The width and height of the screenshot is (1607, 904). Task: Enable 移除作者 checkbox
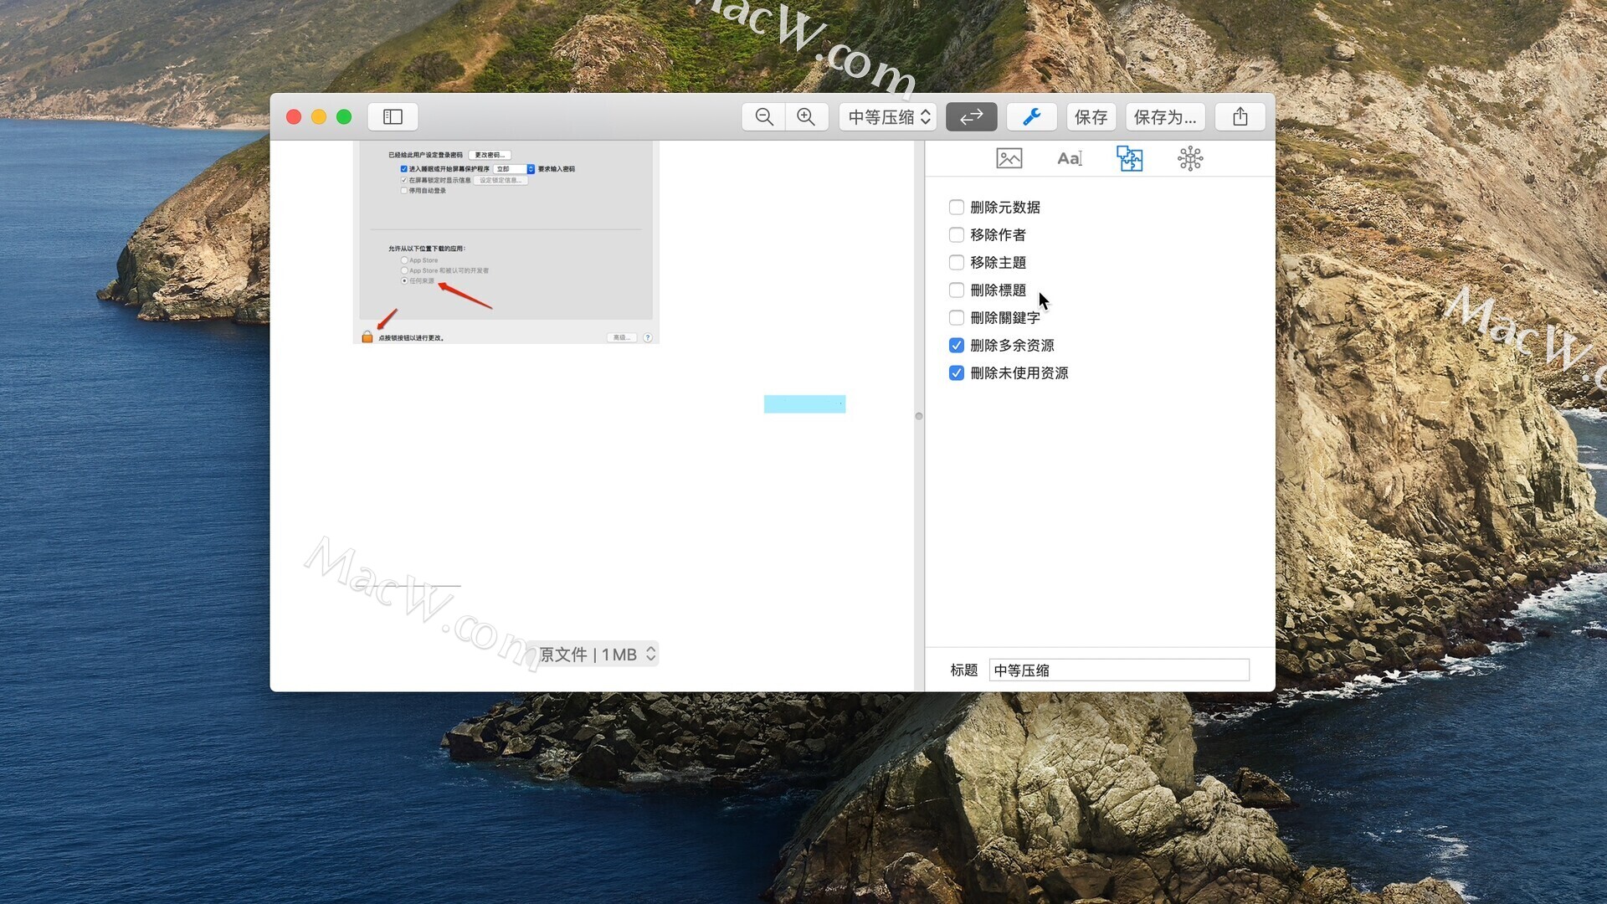[x=957, y=234]
